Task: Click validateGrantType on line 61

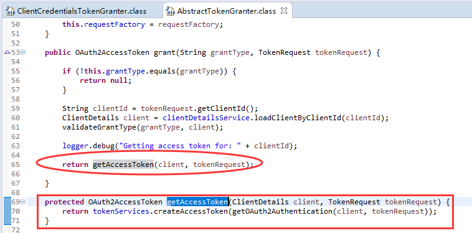Action: pos(100,127)
